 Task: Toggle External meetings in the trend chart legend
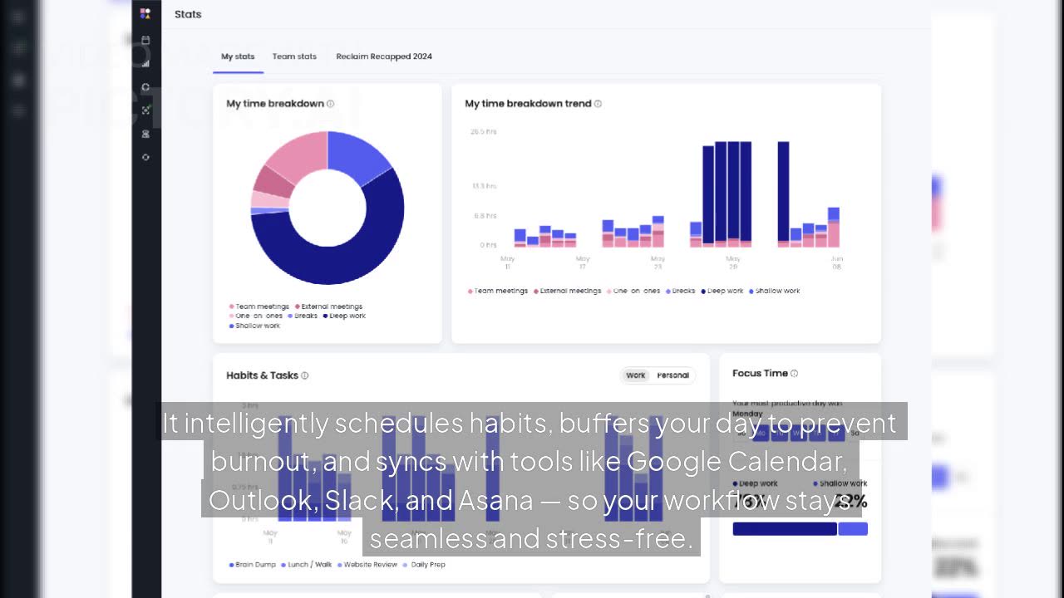coord(567,292)
